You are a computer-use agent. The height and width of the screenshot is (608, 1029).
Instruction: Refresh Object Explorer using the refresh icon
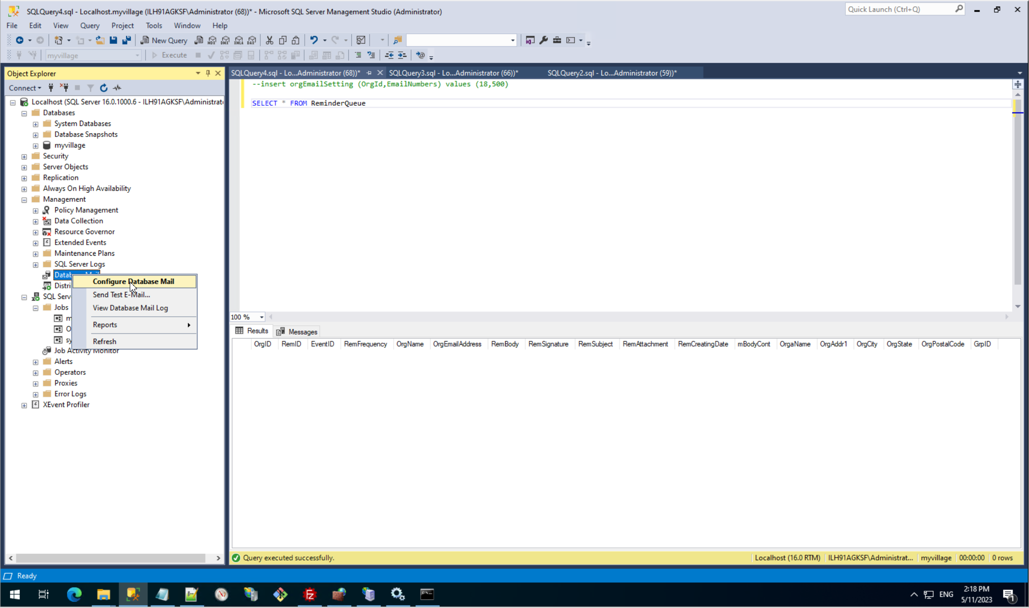[104, 88]
